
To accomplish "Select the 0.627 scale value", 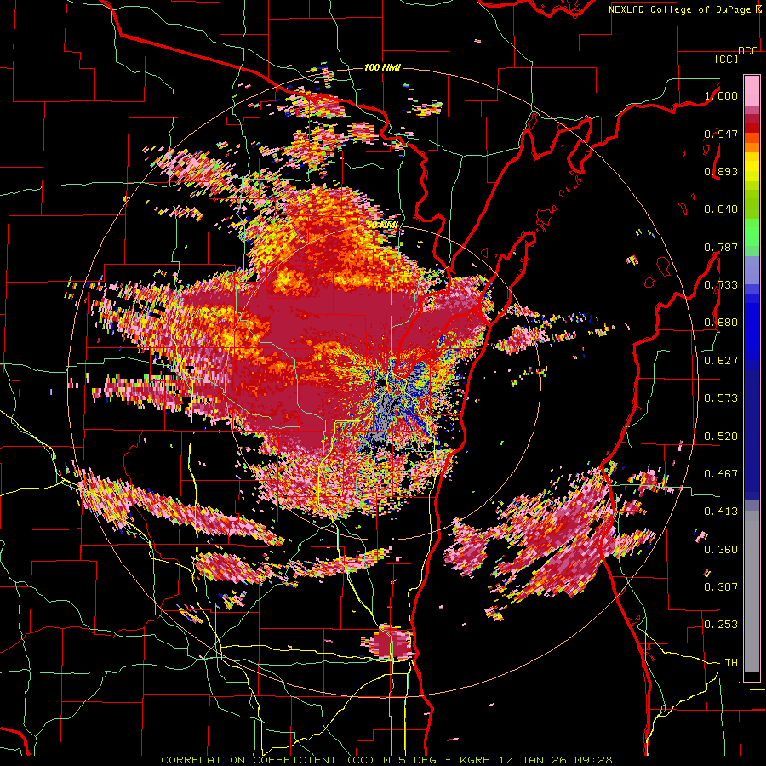I will (721, 361).
